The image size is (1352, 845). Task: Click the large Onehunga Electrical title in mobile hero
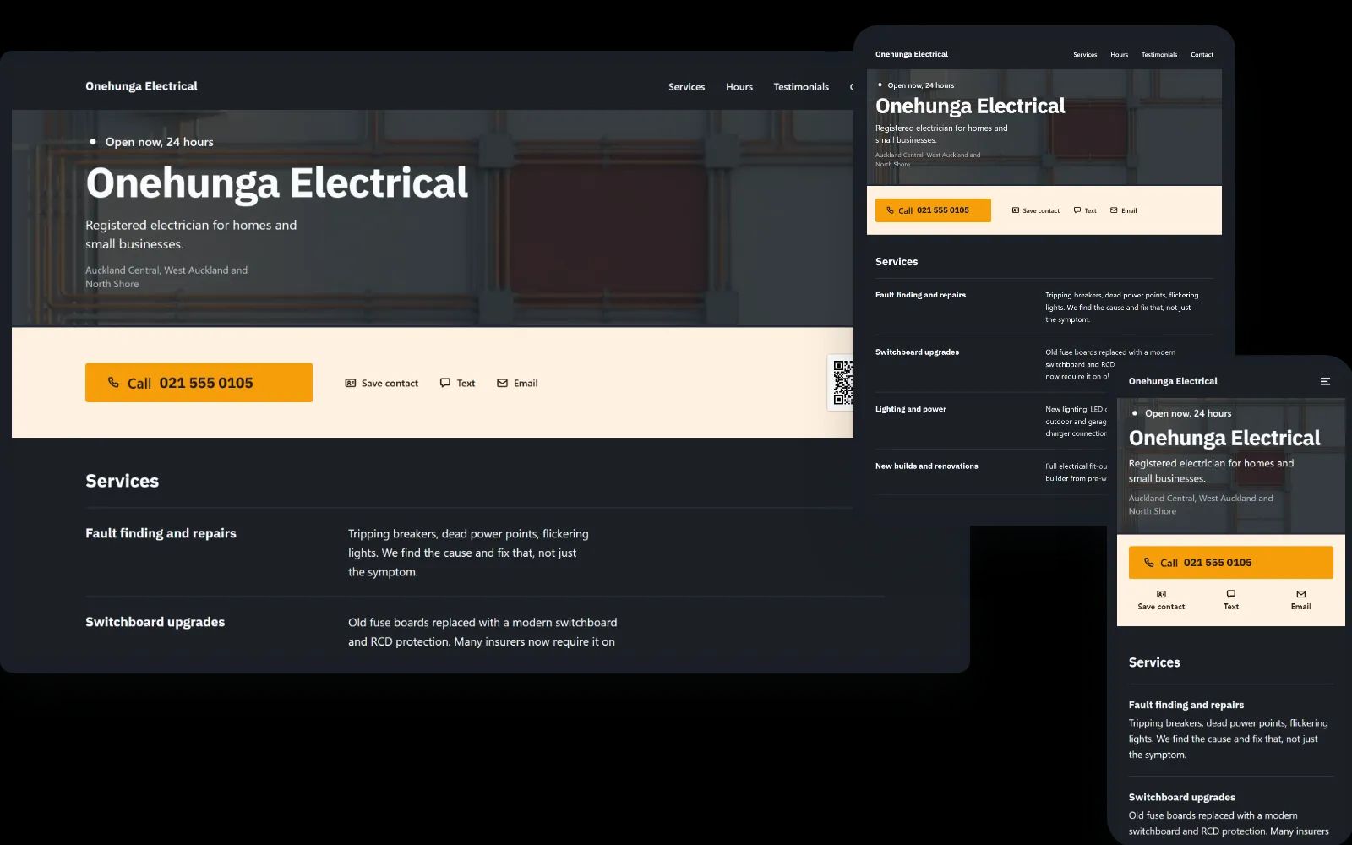click(x=1224, y=438)
